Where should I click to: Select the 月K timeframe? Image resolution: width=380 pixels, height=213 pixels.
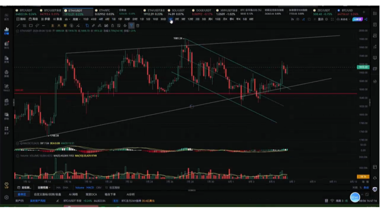coord(225,19)
